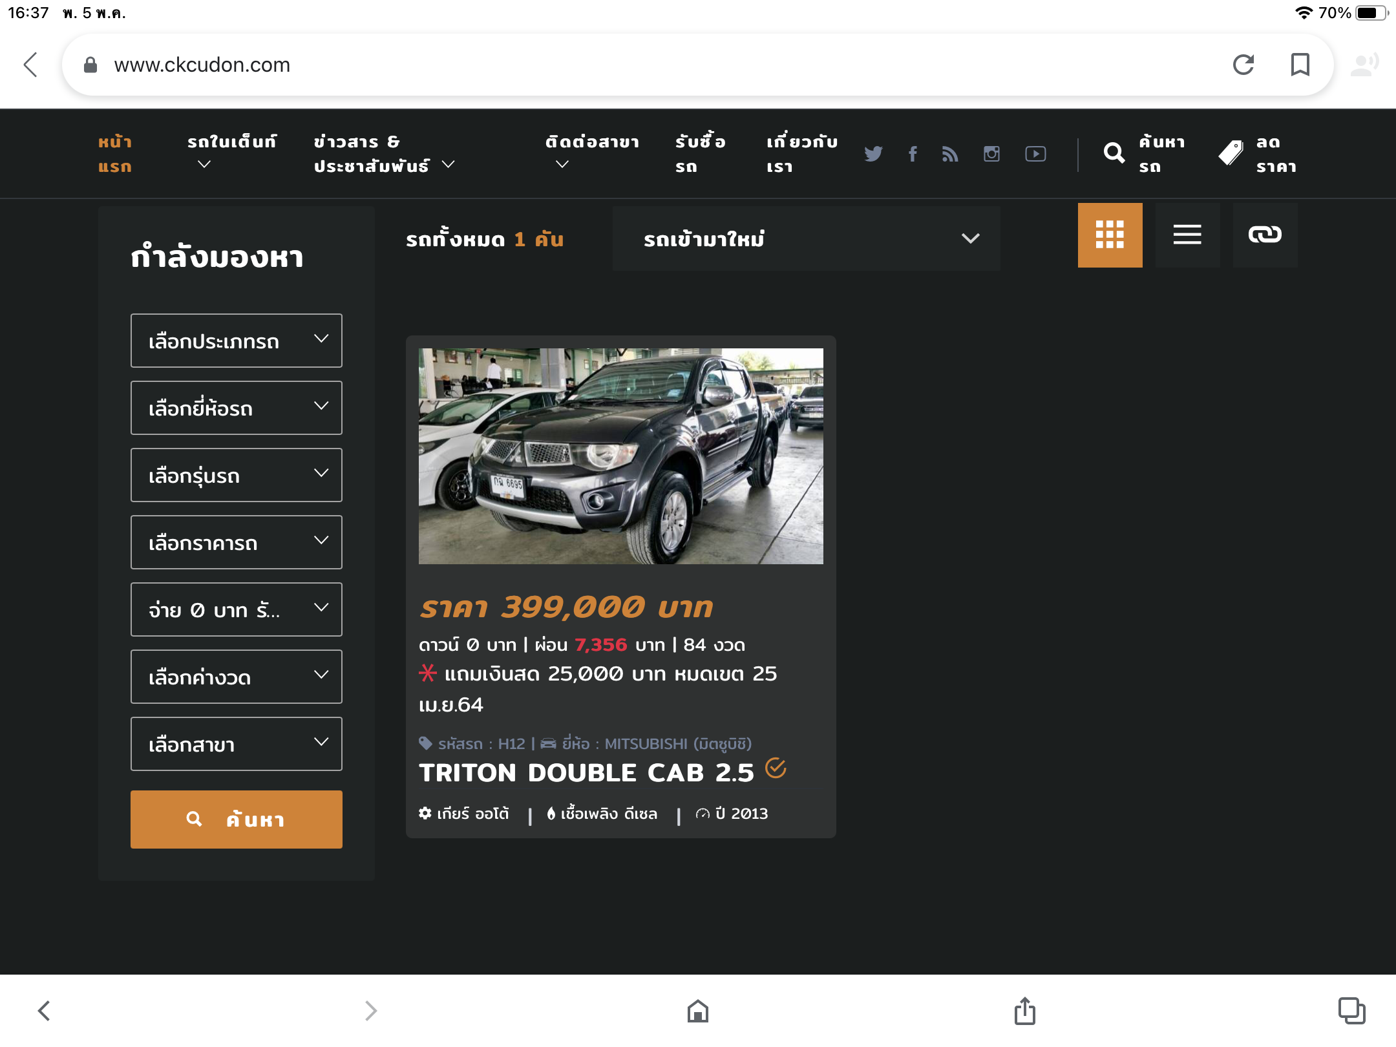Tap the Wi-Fi icon in the status bar
Screen dimensions: 1396x1047
1304,13
